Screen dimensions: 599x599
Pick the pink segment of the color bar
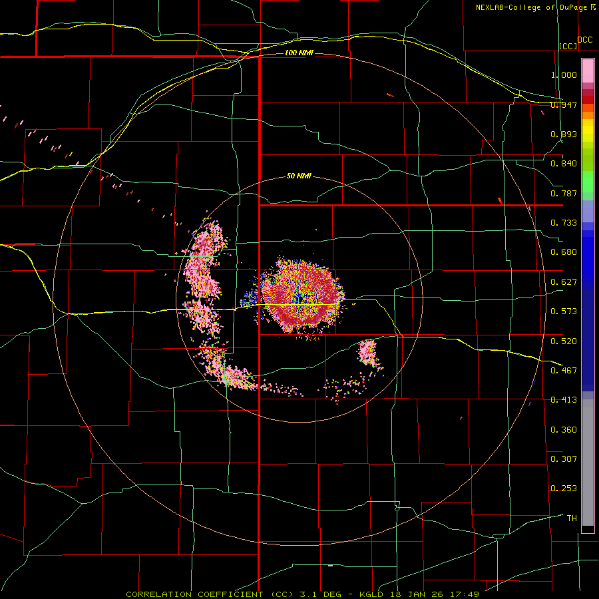pyautogui.click(x=588, y=71)
